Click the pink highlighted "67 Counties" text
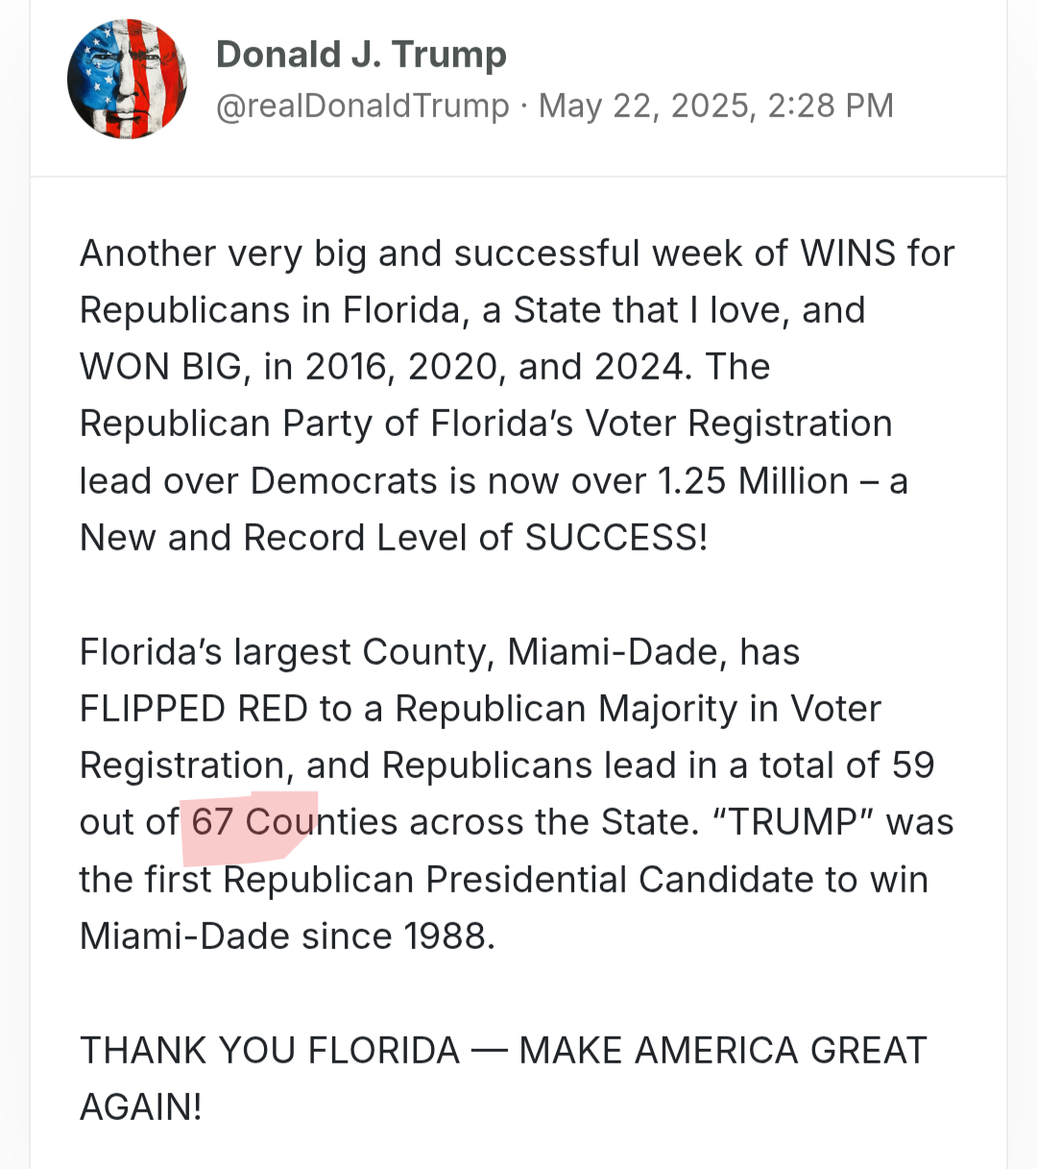Viewport: 1037px width, 1169px height. pos(250,823)
